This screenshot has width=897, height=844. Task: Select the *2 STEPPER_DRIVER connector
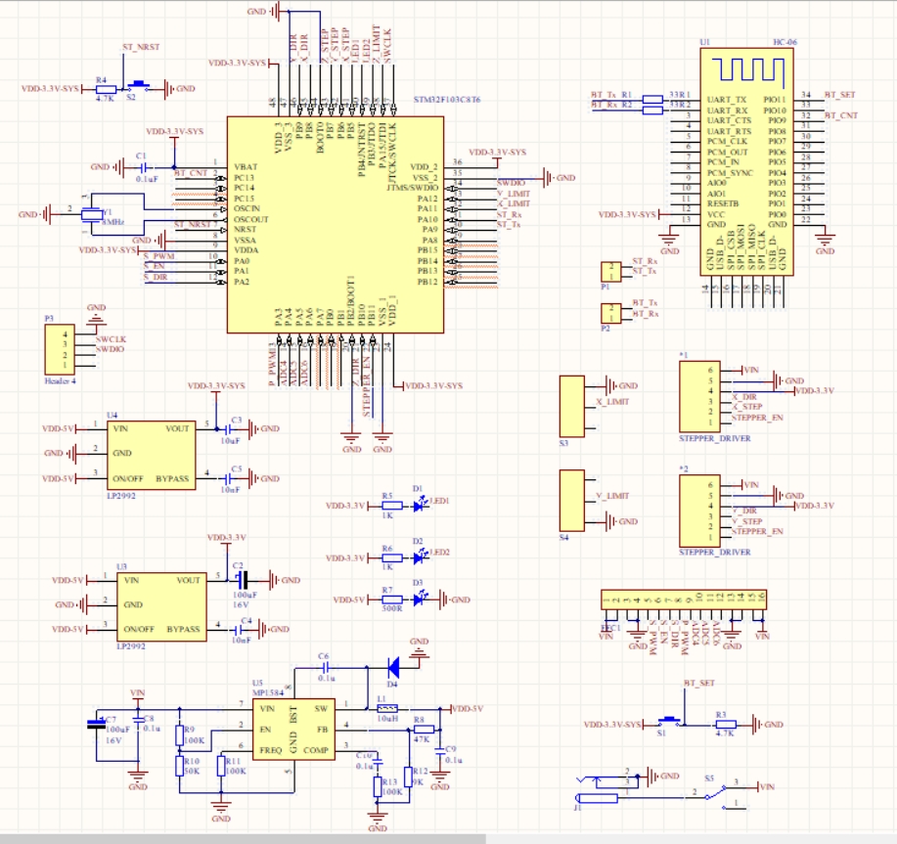(x=699, y=511)
